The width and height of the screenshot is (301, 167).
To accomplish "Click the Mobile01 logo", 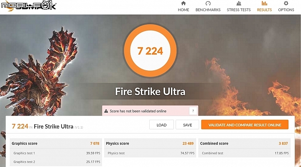I will point(28,6).
